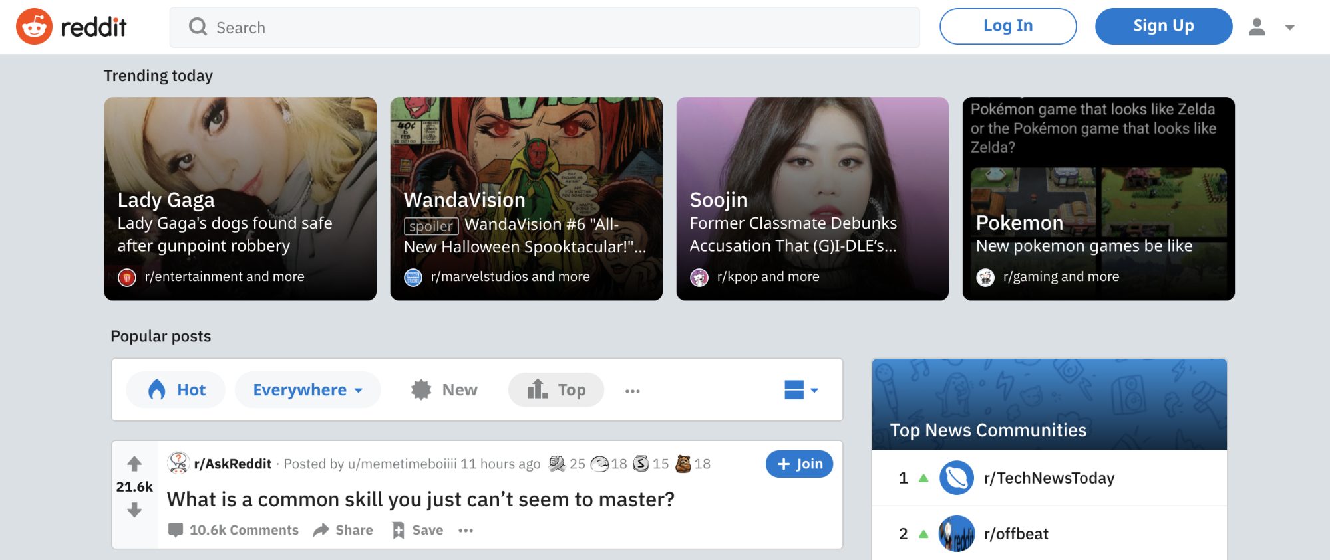Screen dimensions: 1330x560
Task: Click the second award icon with count 18
Action: pos(599,463)
